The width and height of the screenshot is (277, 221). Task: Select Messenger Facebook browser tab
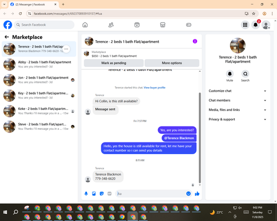[x=34, y=4]
